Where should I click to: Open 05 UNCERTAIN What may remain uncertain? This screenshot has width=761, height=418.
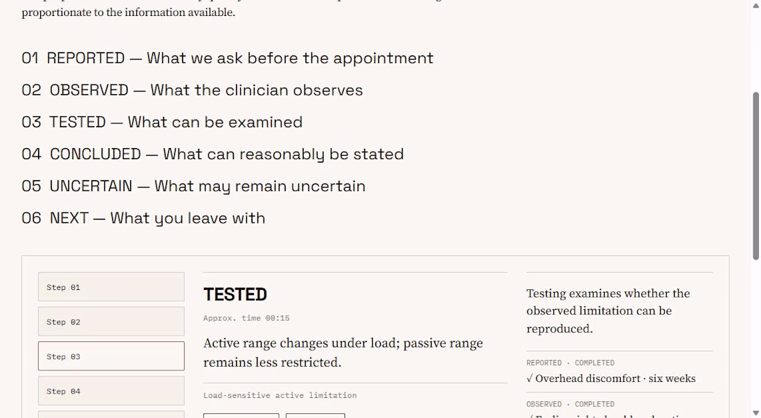(x=193, y=186)
